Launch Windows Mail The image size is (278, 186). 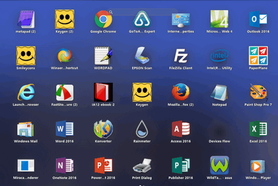[x=26, y=129]
